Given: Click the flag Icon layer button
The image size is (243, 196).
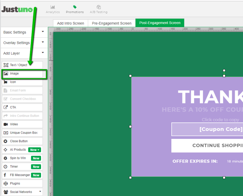Looking at the screenshot, I should coord(6,82).
